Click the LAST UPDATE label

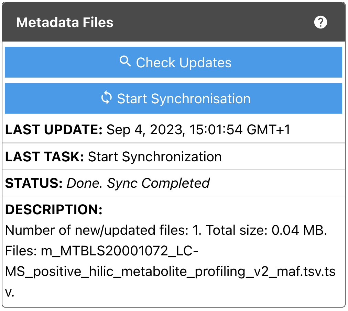[54, 130]
